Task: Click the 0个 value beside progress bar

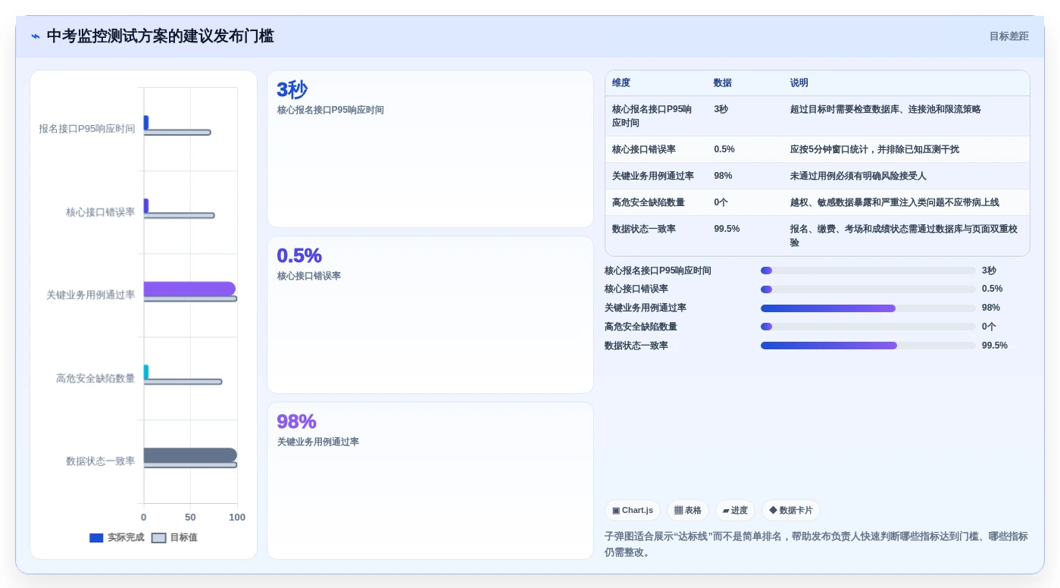Action: (x=990, y=327)
